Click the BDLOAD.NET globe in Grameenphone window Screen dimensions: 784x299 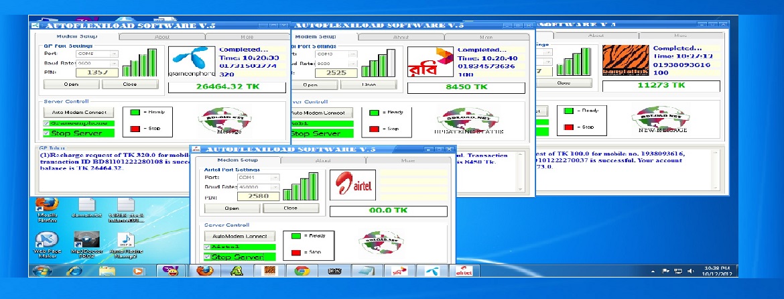point(224,119)
